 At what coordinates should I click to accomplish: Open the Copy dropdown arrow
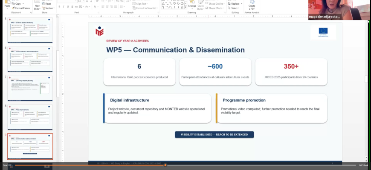(23, 4)
